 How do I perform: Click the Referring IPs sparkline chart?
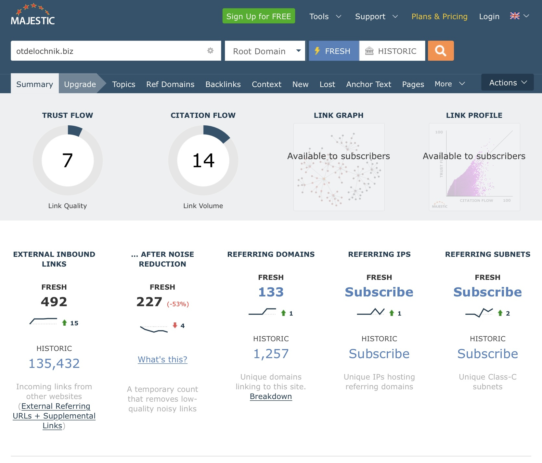371,312
